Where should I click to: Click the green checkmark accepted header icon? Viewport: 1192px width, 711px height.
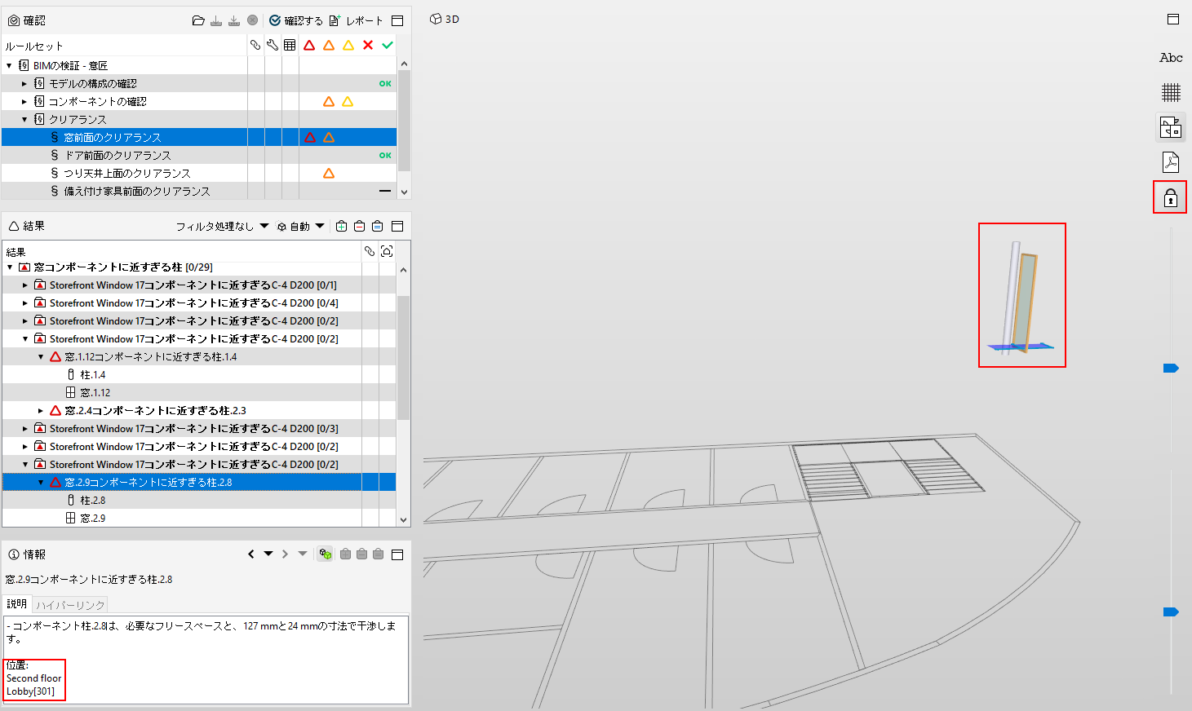[x=388, y=46]
